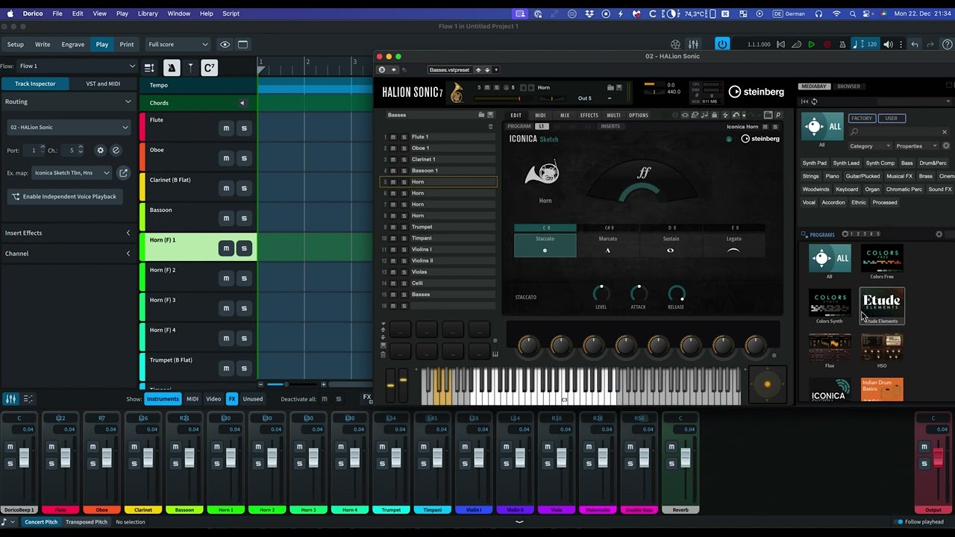Open the 02 - HALion Sonic endpoint dropdown
Screen dimensions: 955x537
pos(69,128)
